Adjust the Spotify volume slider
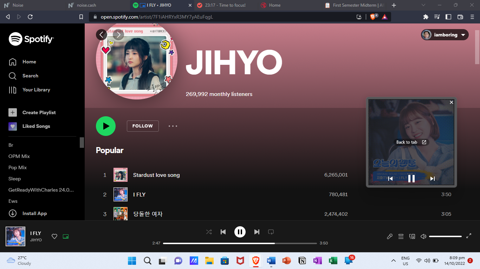 (x=445, y=236)
